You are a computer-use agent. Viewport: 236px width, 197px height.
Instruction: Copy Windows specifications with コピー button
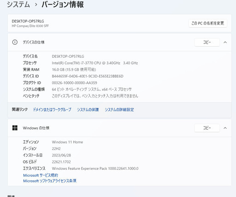[207, 128]
